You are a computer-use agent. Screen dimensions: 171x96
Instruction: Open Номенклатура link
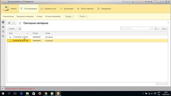(8, 17)
